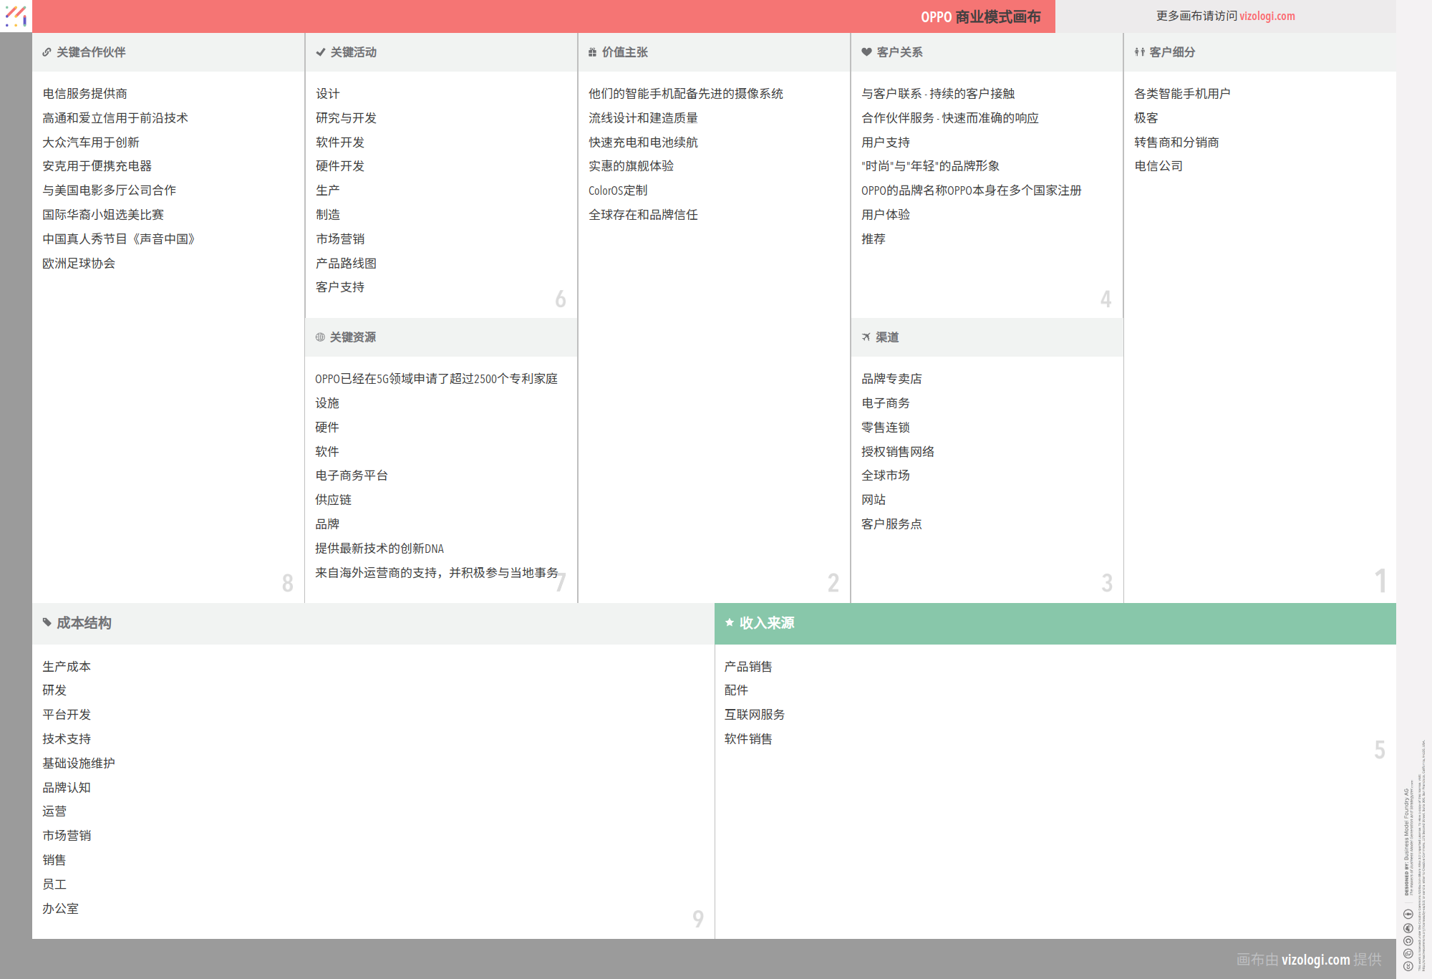The image size is (1432, 979).
Task: Click the airplane icon beside 渠道
Action: 866,337
